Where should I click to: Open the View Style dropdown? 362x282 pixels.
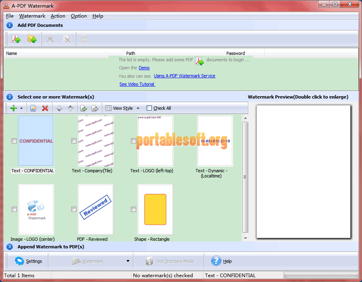(x=123, y=108)
